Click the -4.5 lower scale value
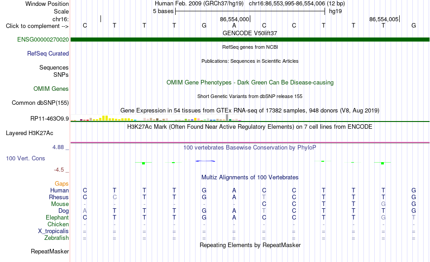Screen dimensions: 430x262 pyautogui.click(x=59, y=170)
